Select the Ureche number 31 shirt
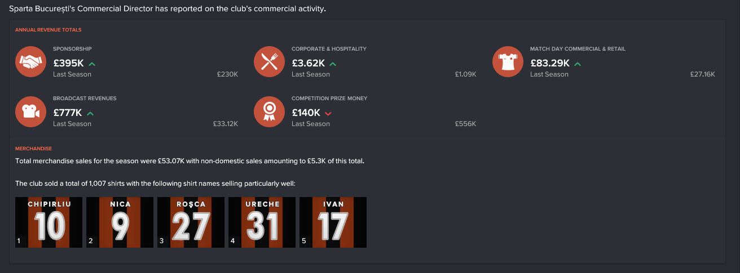740x273 pixels. point(262,222)
